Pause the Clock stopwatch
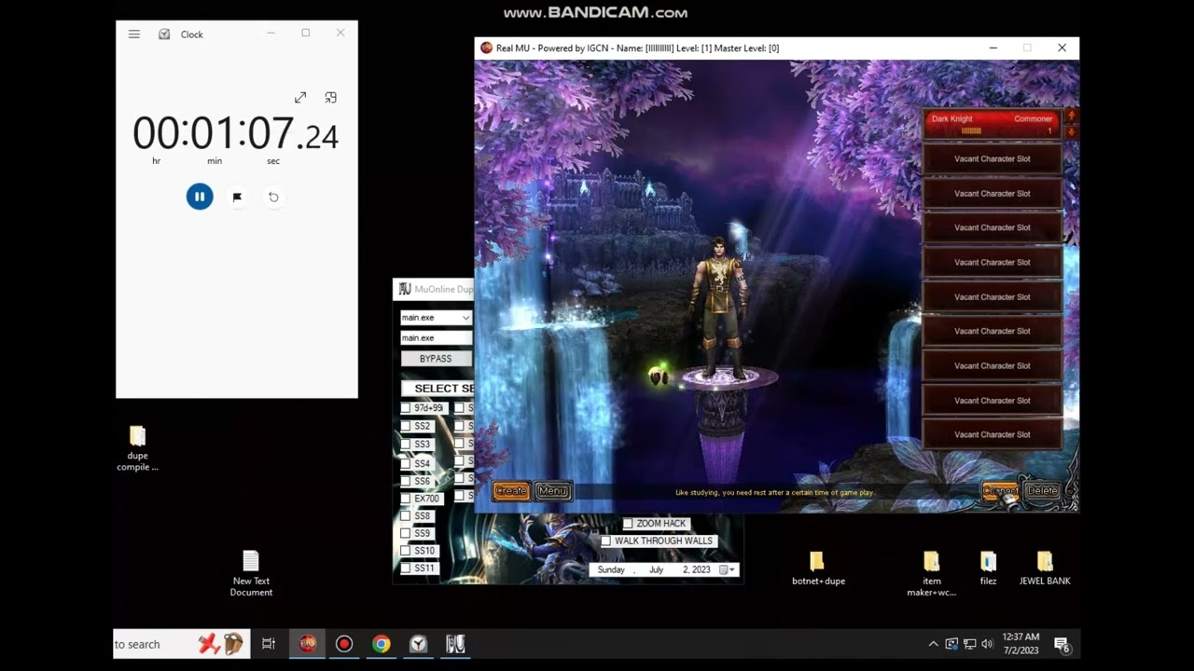 pos(200,197)
